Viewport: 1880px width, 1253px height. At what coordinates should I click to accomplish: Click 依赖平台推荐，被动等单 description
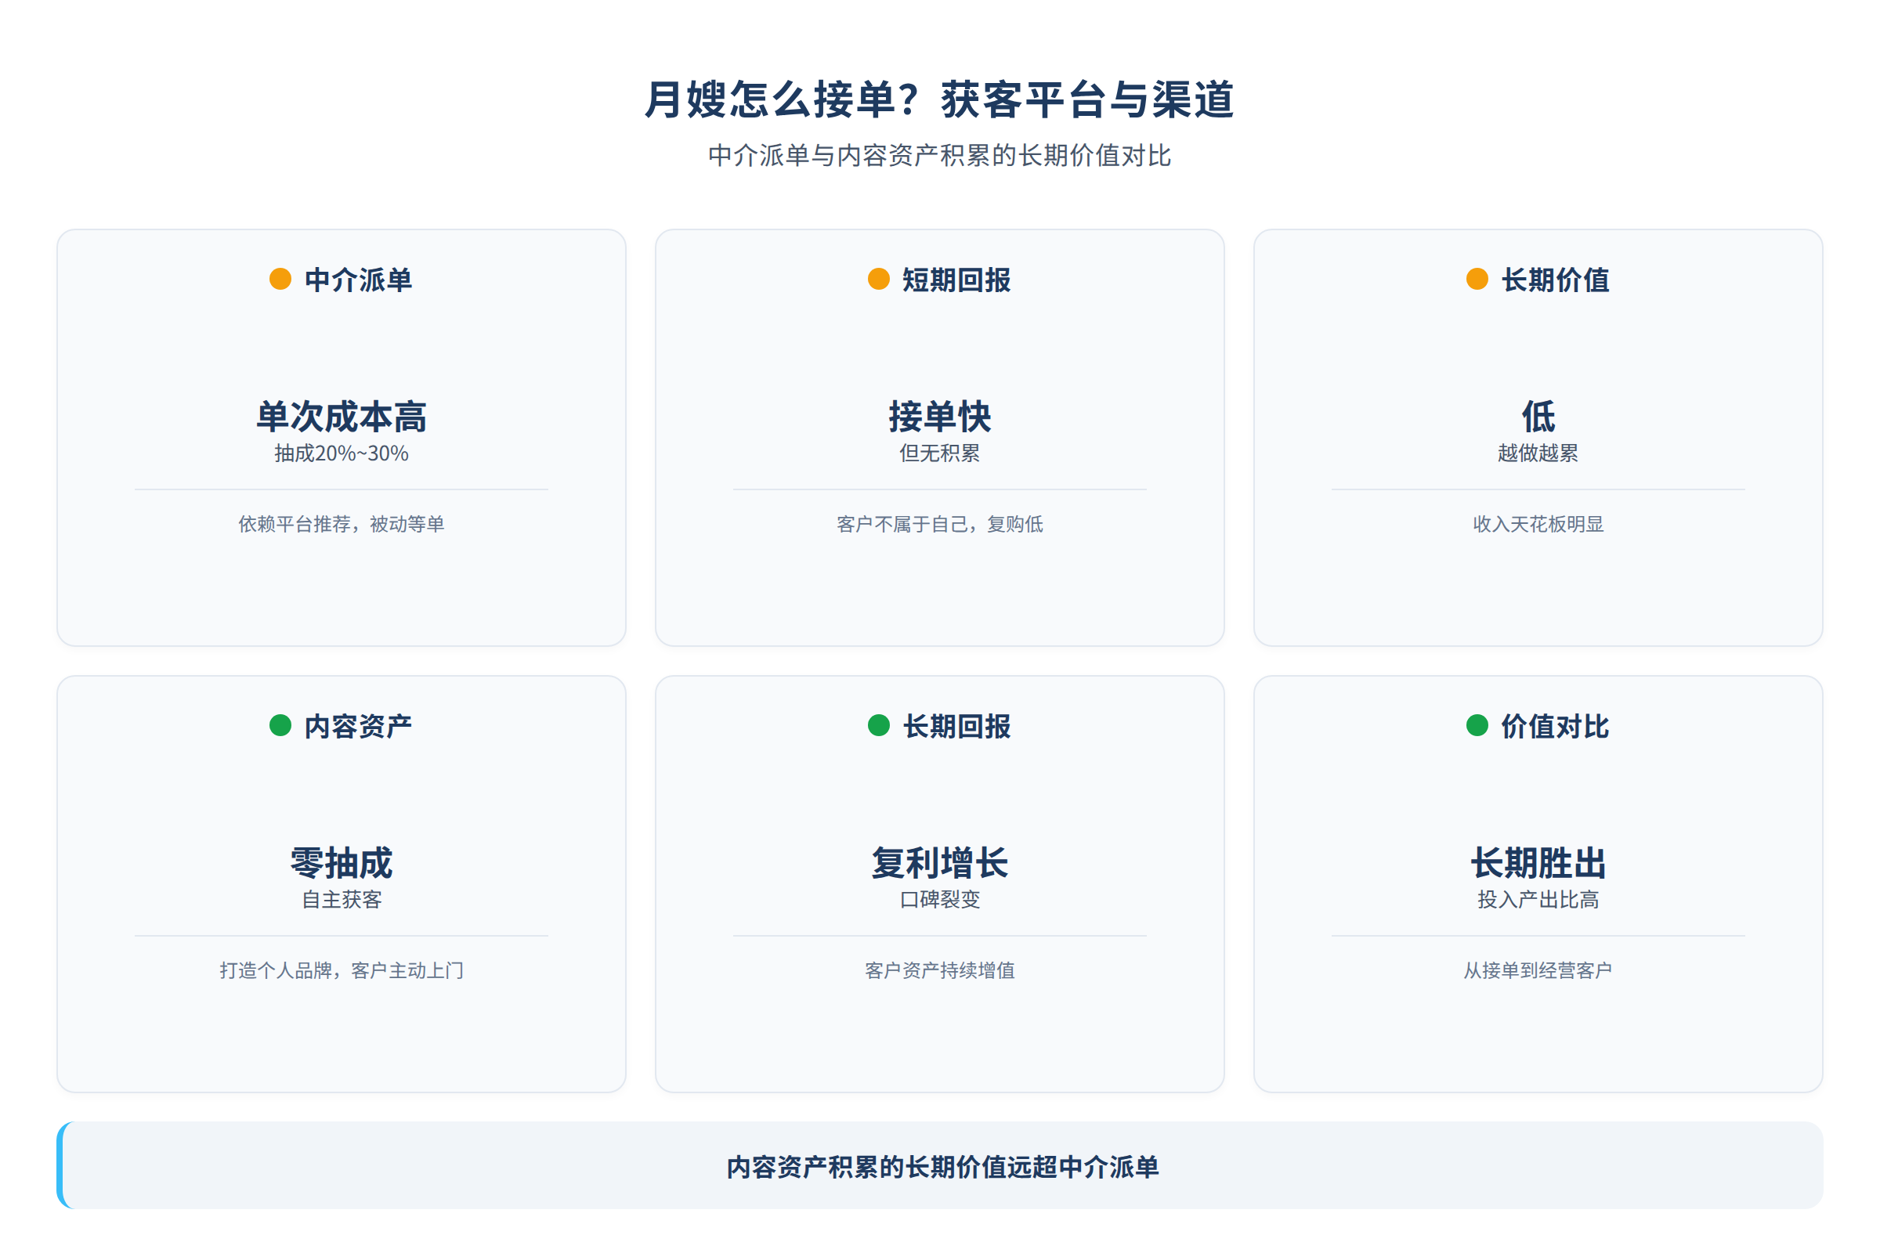[342, 524]
